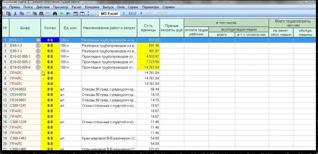The image size is (318, 154).
Task: Click the П circle icon for E65-1-3
Action: pos(38,40)
